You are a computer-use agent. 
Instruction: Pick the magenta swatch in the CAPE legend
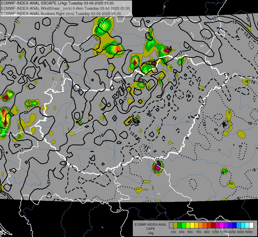pyautogui.click(x=222, y=225)
